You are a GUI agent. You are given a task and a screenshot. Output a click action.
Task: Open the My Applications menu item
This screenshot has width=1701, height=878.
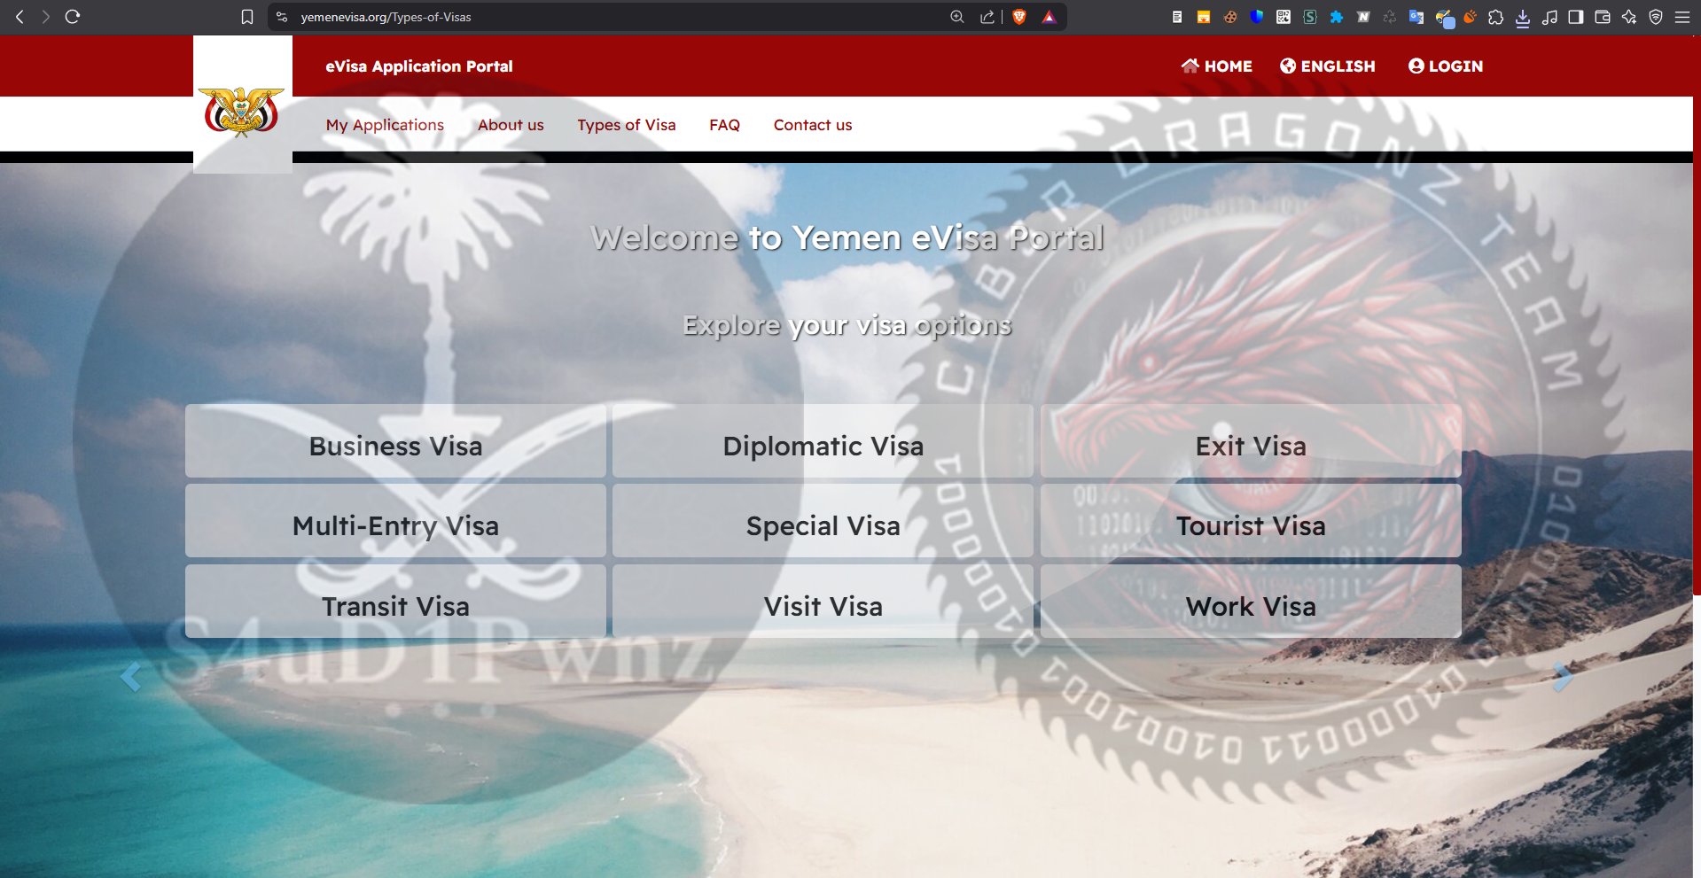click(385, 125)
